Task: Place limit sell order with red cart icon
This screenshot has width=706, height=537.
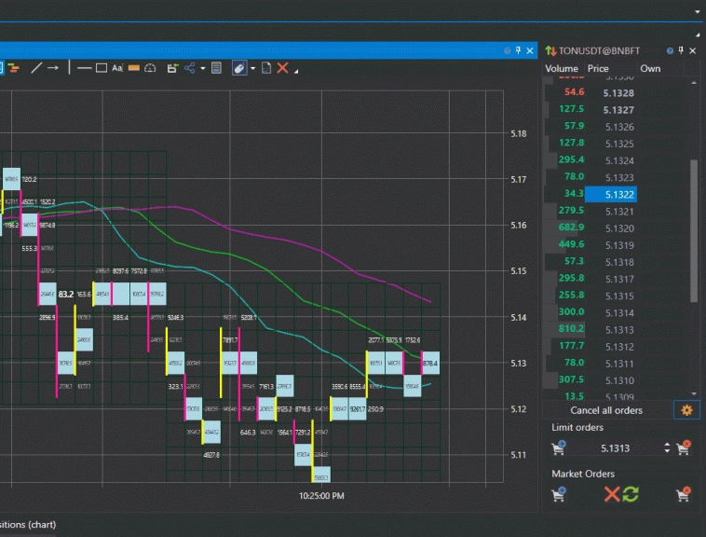Action: tap(684, 448)
